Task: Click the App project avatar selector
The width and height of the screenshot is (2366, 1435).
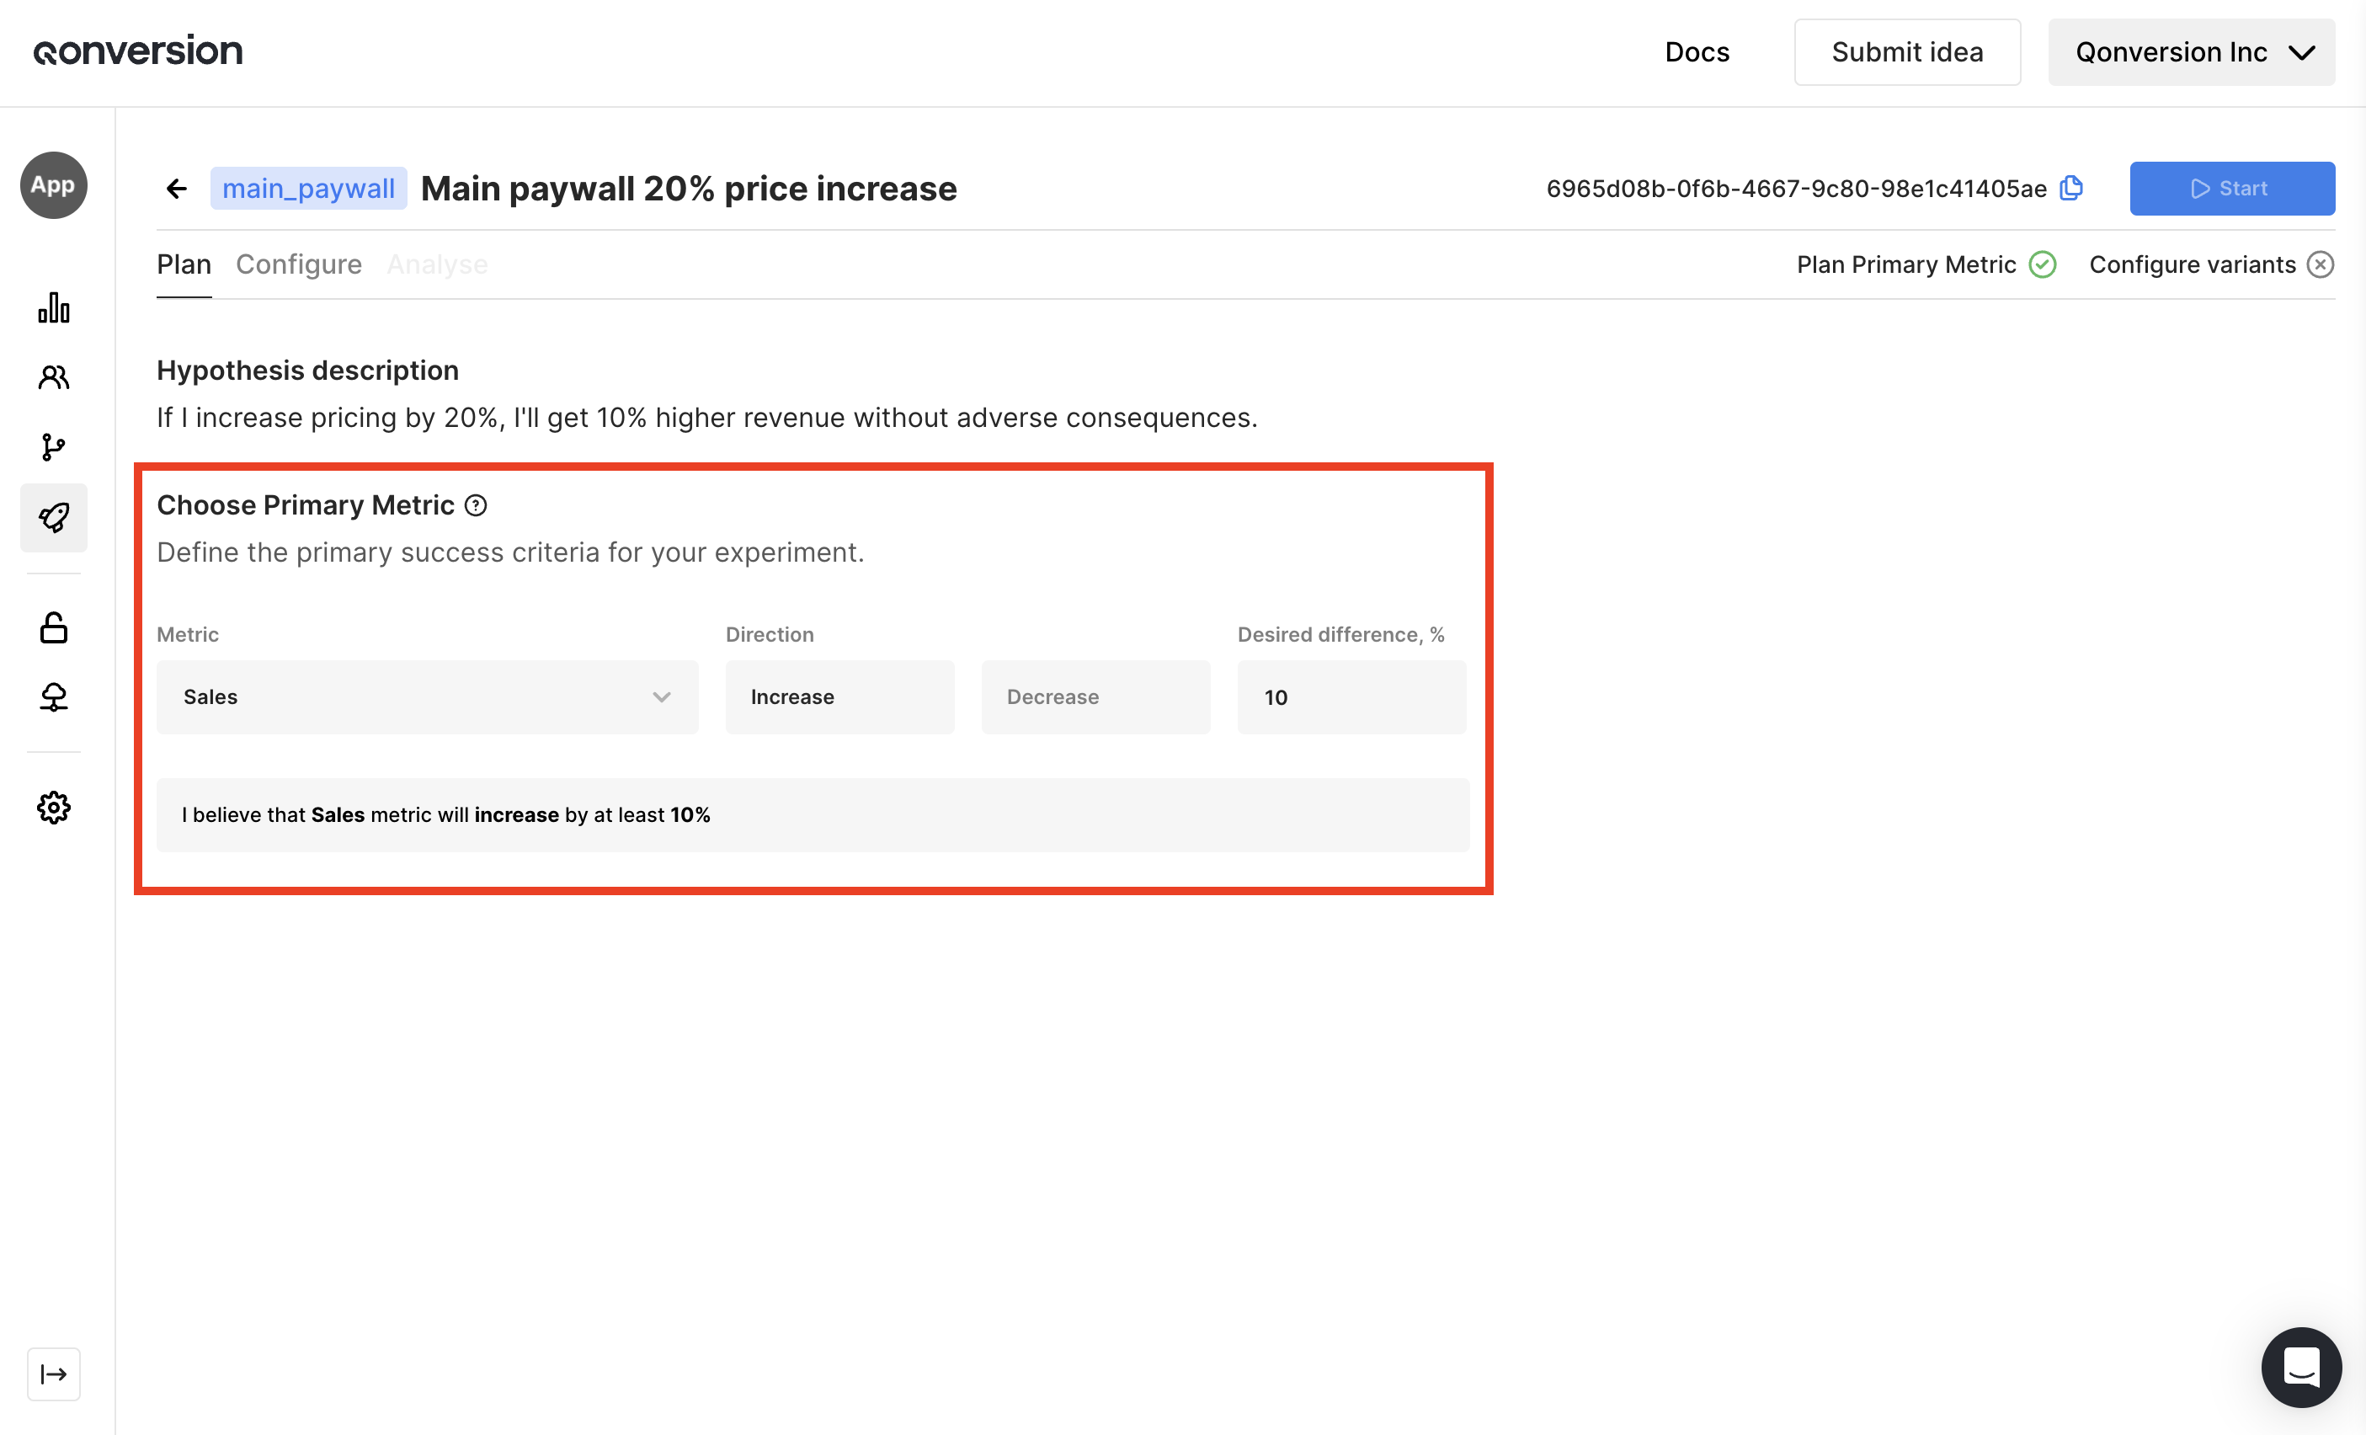Action: point(54,185)
